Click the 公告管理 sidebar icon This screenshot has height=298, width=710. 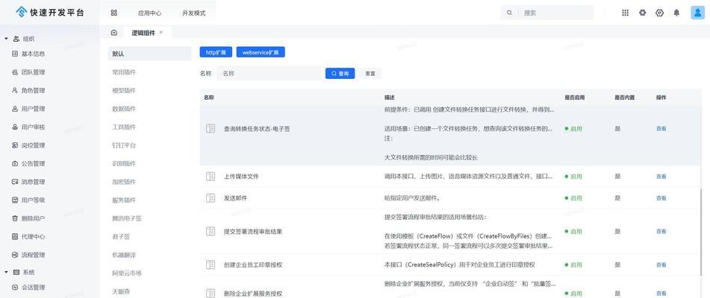tap(15, 163)
